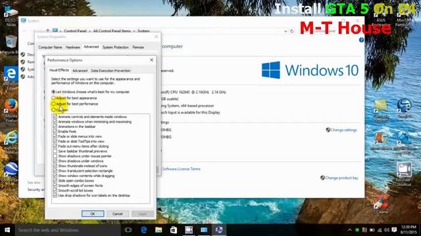Open Edge from the taskbar
421x236 pixels.
(143, 230)
